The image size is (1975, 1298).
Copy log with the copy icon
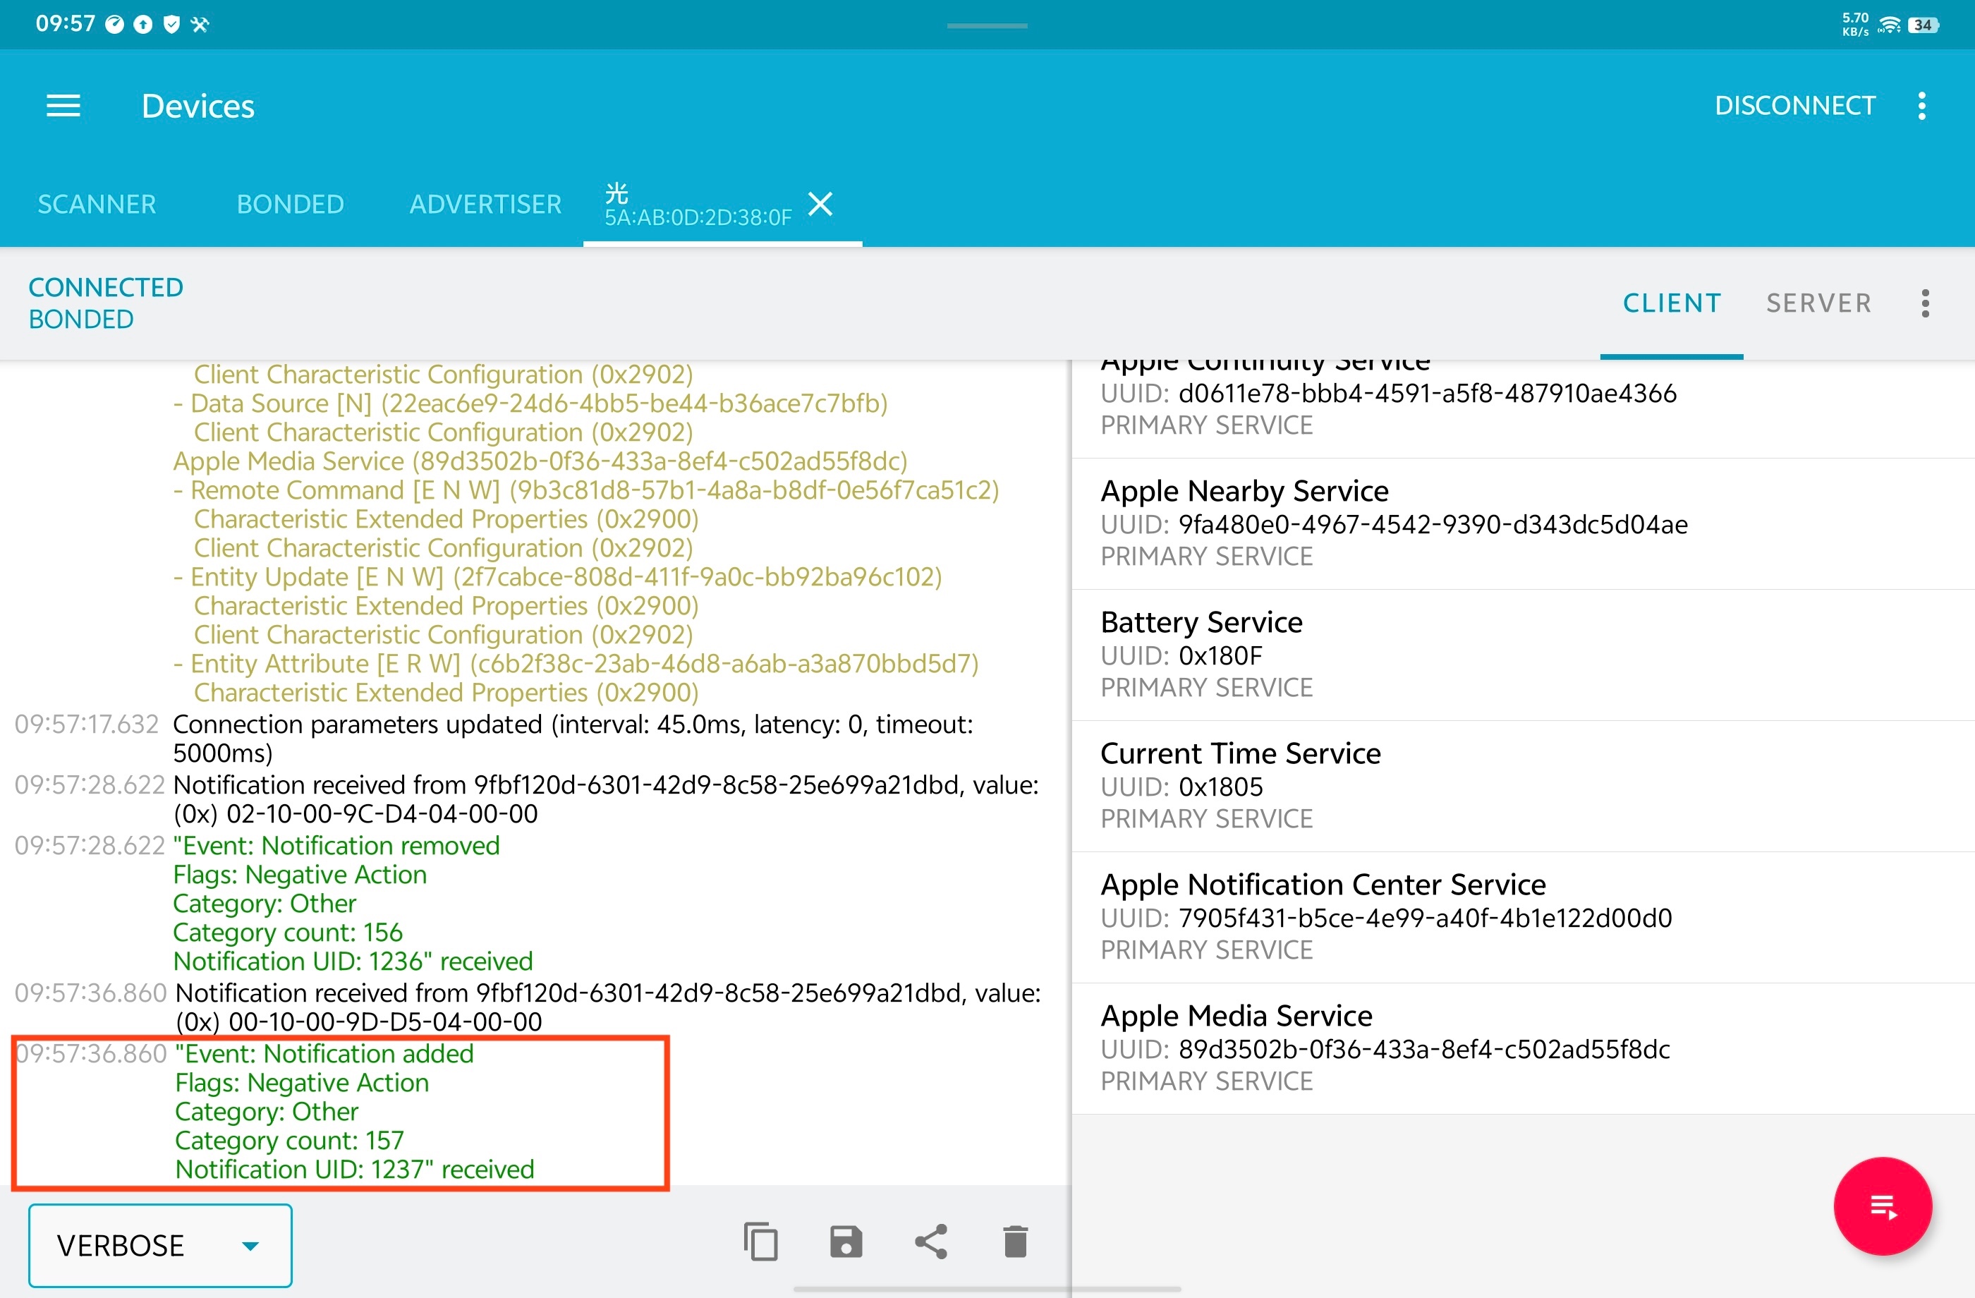pos(760,1242)
